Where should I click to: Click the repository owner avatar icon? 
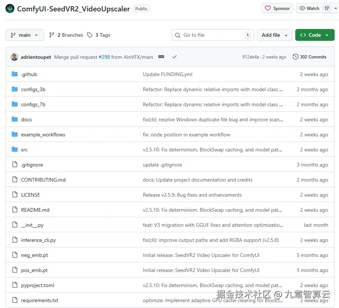point(10,9)
